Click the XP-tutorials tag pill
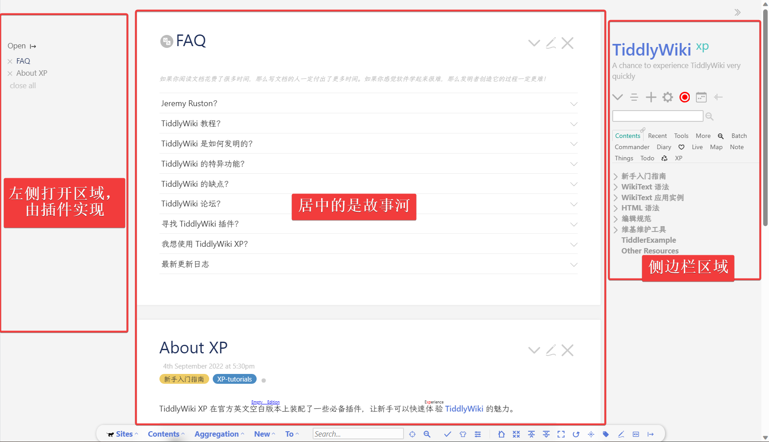Screen dimensions: 769x442 click(x=235, y=379)
